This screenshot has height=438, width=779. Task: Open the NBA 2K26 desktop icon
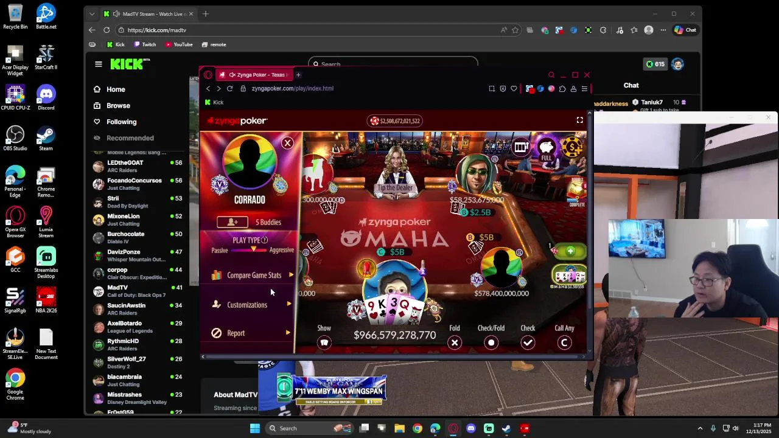(x=46, y=301)
